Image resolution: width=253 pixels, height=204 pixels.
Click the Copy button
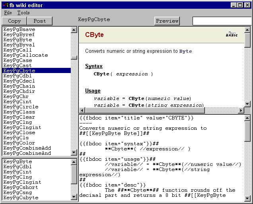(14, 21)
